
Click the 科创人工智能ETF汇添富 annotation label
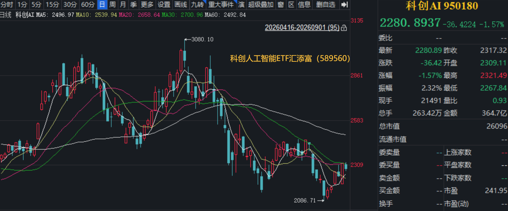pos(290,59)
